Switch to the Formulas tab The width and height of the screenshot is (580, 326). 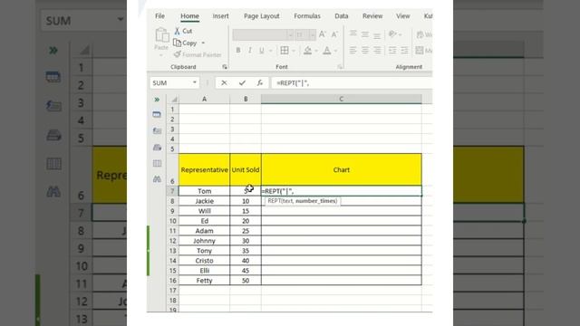coord(307,16)
